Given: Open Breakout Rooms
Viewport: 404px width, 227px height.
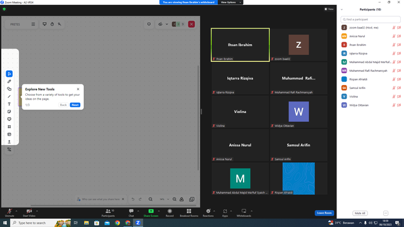Looking at the screenshot, I should coord(189,212).
